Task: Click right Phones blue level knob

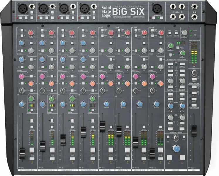Action: [182, 106]
